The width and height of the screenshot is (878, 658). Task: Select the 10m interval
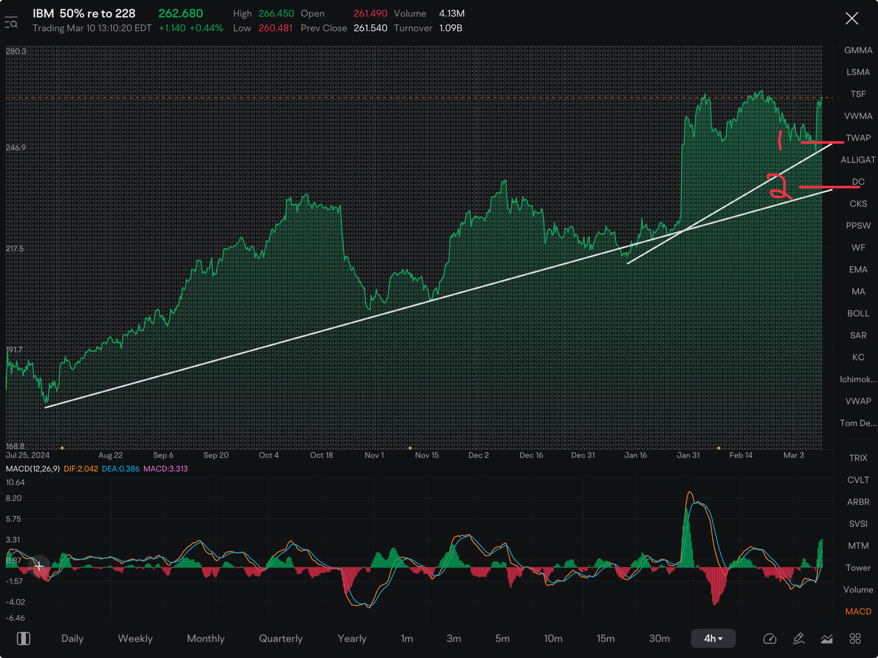click(553, 639)
